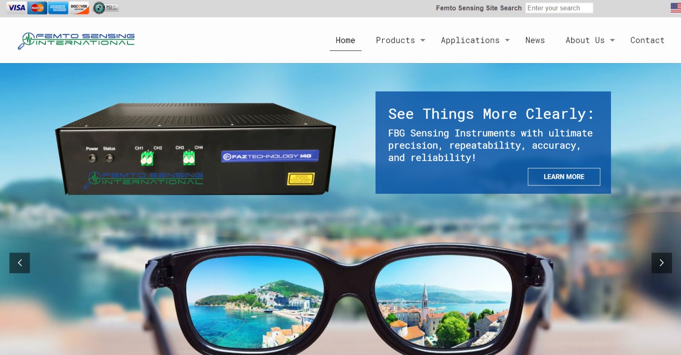Navigate to the Contact page

[x=647, y=40]
